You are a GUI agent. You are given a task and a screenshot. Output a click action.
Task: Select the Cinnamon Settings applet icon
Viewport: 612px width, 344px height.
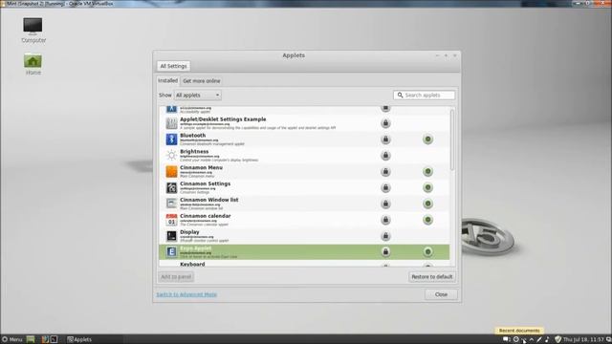pos(171,187)
